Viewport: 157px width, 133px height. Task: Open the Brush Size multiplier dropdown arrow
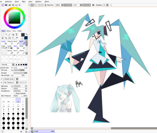coord(12,68)
